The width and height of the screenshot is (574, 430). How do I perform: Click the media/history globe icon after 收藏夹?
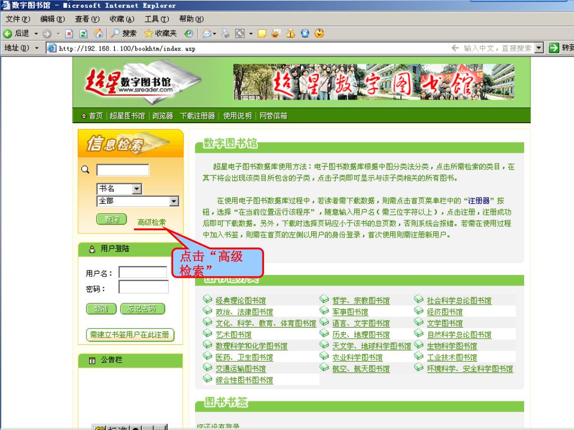point(188,34)
